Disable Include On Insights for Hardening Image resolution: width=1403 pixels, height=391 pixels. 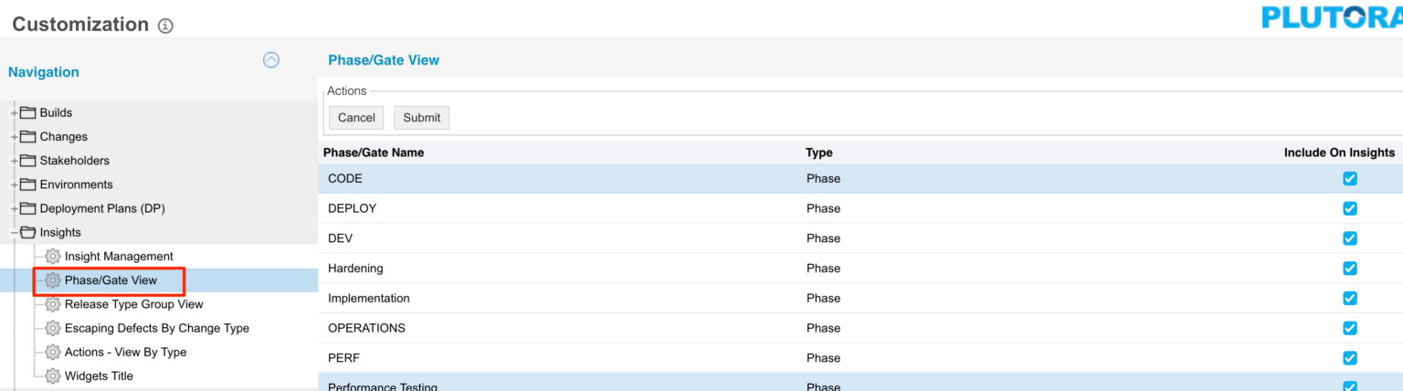pyautogui.click(x=1349, y=269)
